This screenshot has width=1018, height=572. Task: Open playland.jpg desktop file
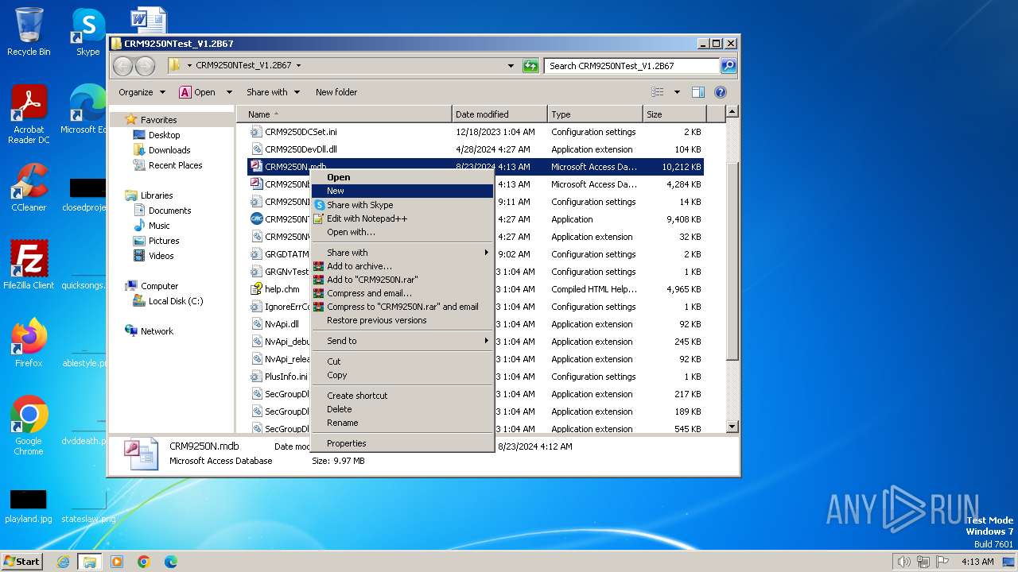pyautogui.click(x=29, y=507)
